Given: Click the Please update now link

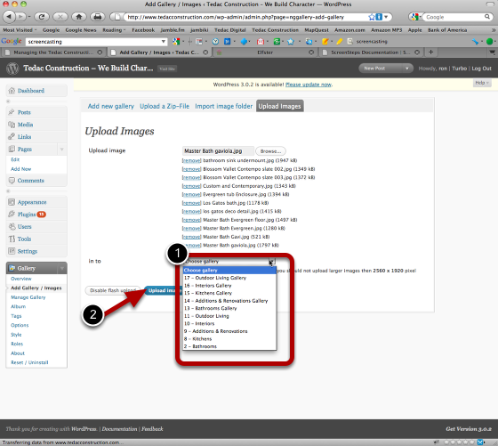Looking at the screenshot, I should [x=309, y=85].
